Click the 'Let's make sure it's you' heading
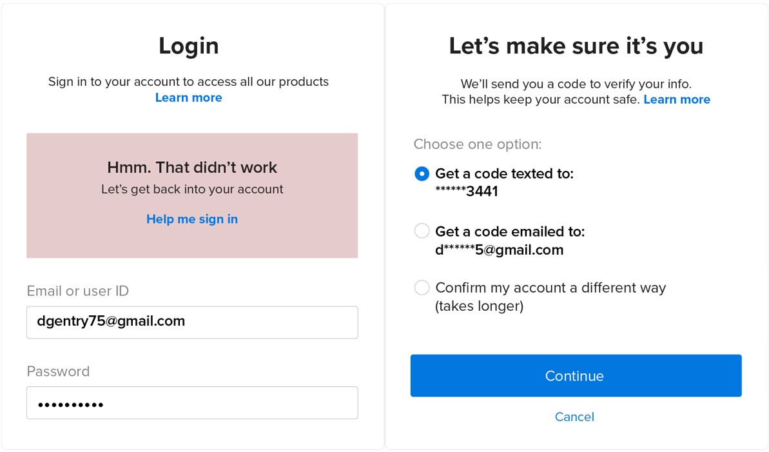 tap(576, 46)
